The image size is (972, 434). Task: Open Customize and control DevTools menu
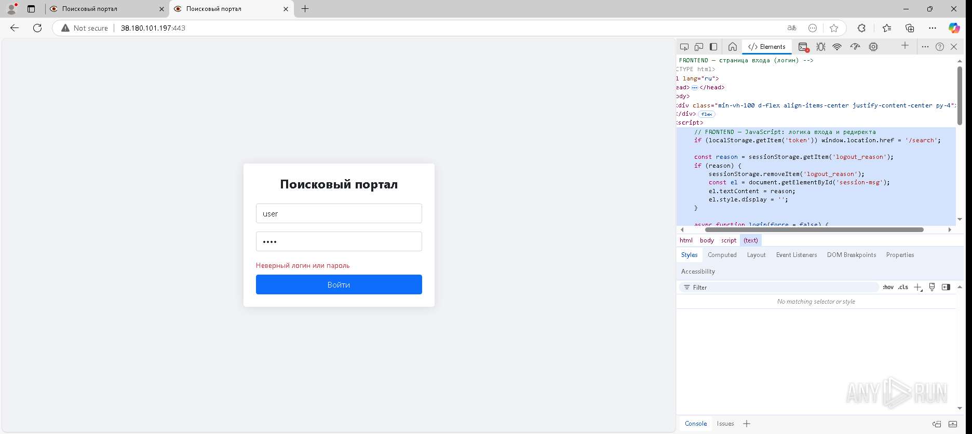[x=925, y=47]
